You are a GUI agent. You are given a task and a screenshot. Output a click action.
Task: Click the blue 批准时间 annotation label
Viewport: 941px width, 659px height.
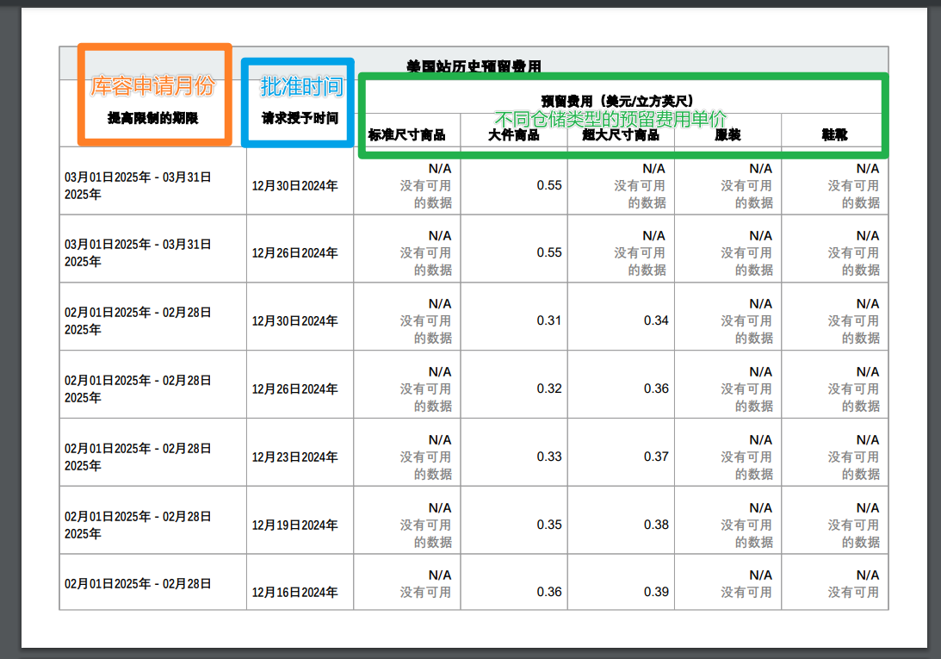tap(301, 86)
